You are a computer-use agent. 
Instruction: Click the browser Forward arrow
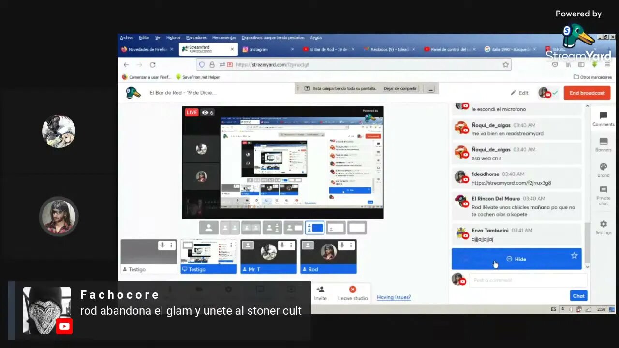[139, 65]
